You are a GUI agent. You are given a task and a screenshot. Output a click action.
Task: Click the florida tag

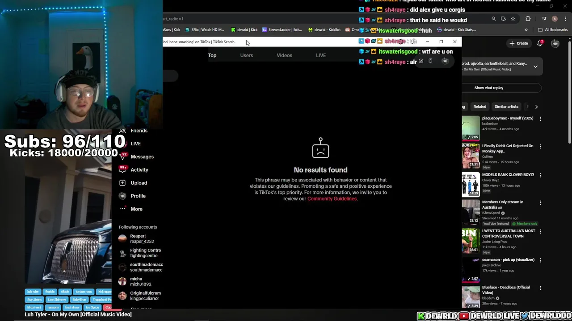coord(50,292)
